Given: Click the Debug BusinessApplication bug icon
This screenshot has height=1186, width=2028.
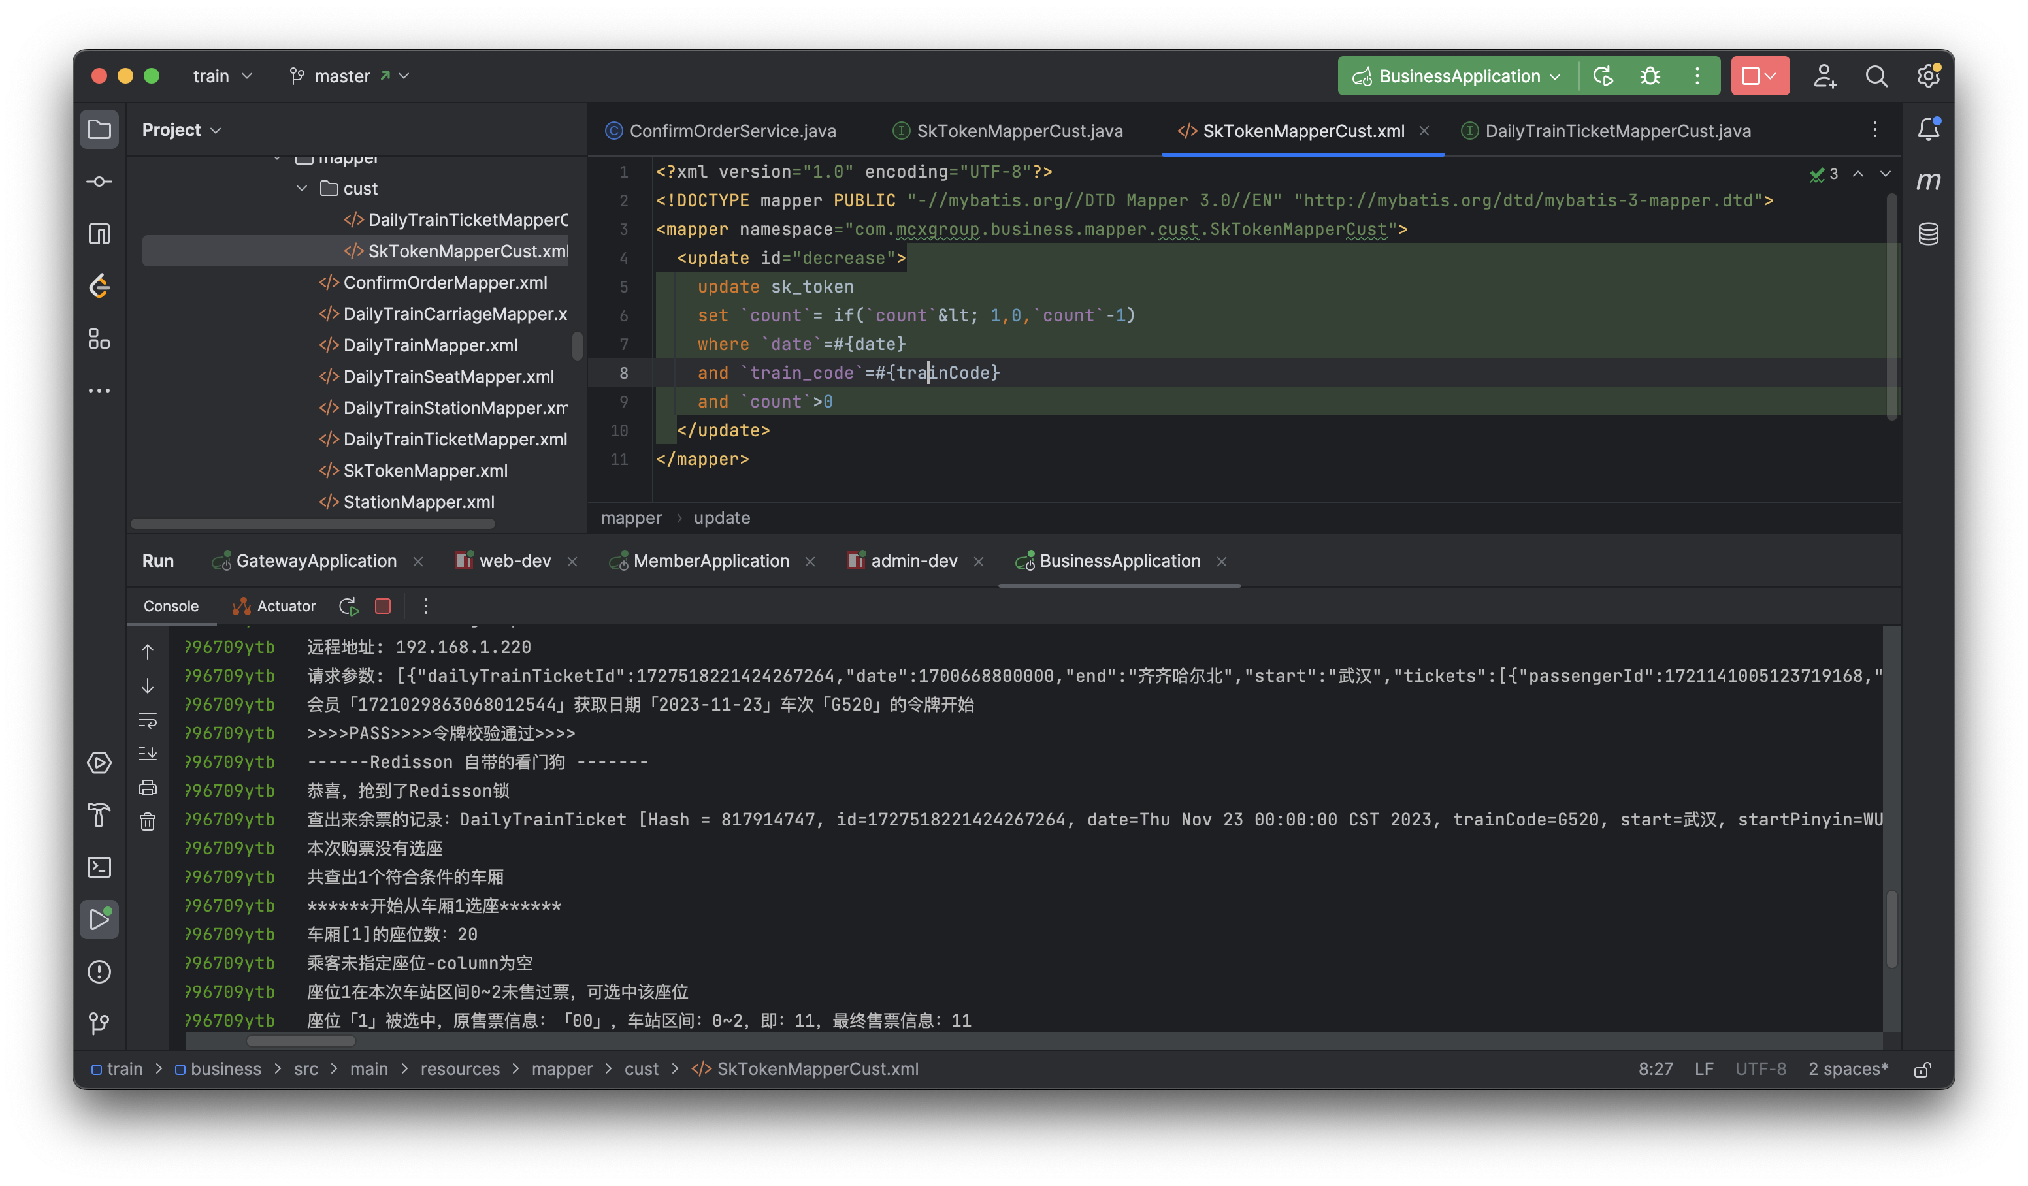Looking at the screenshot, I should pyautogui.click(x=1650, y=76).
